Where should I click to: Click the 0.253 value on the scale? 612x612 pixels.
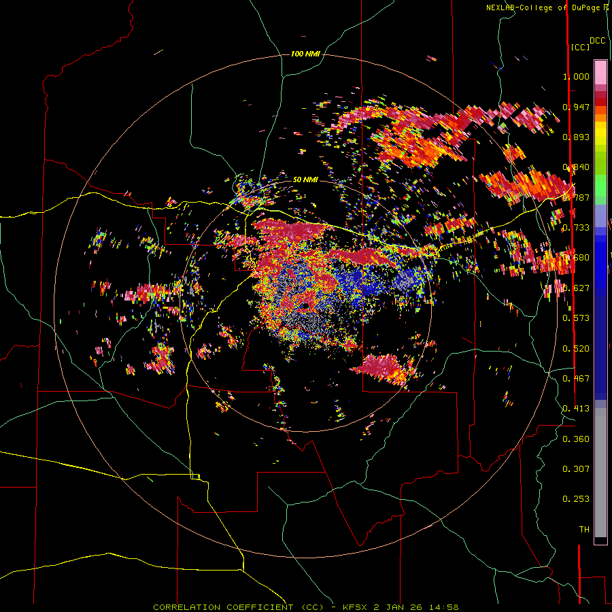[576, 499]
